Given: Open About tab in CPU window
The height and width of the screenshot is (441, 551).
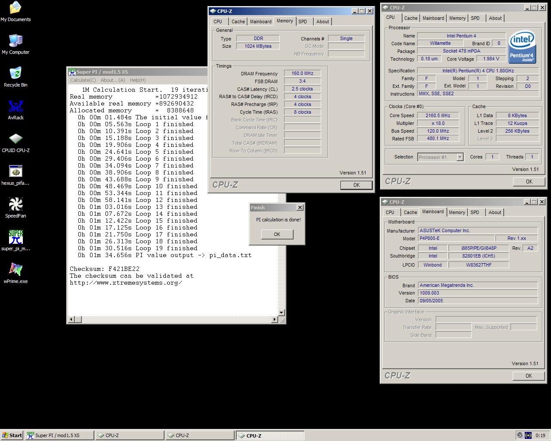Looking at the screenshot, I should coord(495,18).
